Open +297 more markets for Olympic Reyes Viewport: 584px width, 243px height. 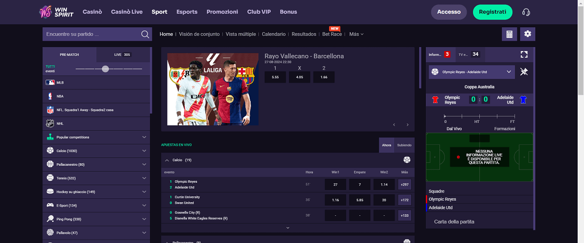pyautogui.click(x=404, y=185)
